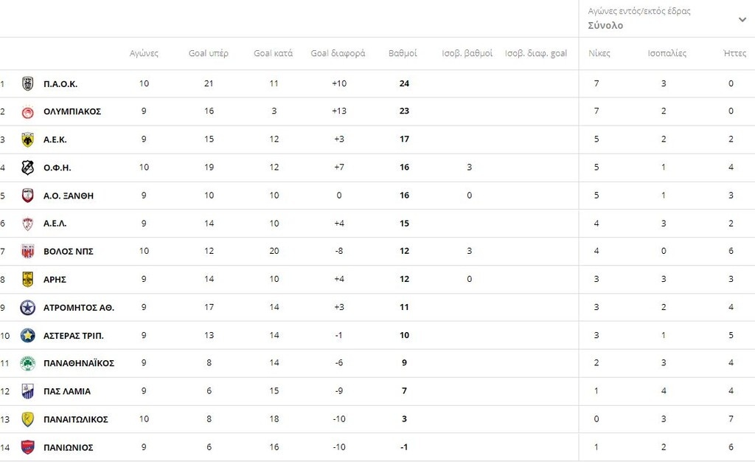The width and height of the screenshot is (755, 462).
Task: Click the Παναιτωλικός yellow badge icon
Action: pos(27,419)
